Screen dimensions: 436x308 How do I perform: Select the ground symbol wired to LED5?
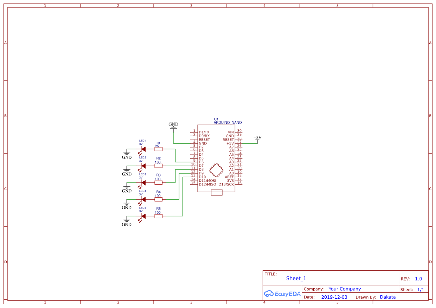click(x=126, y=221)
